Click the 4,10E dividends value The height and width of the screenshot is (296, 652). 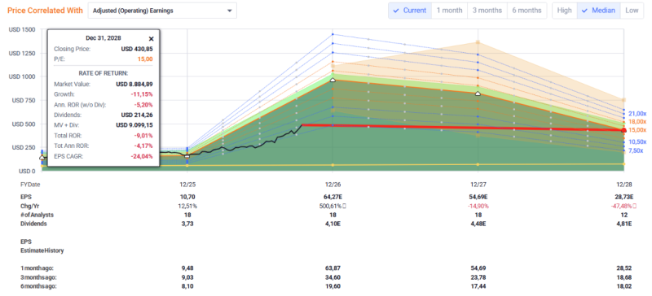click(x=333, y=224)
